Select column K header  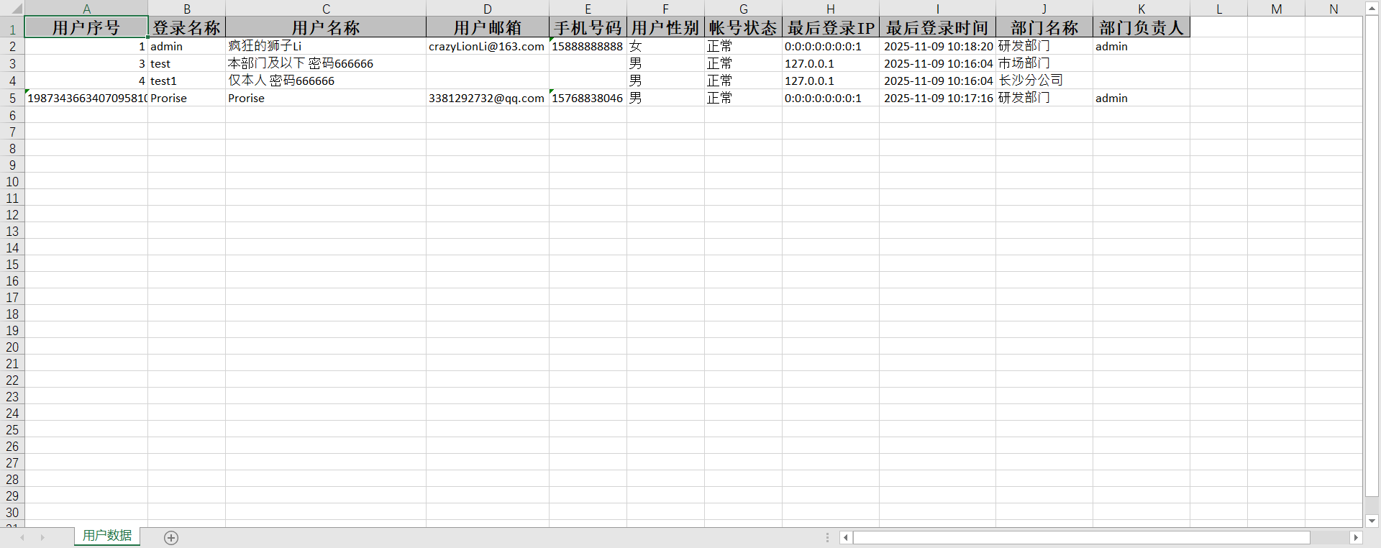(1141, 9)
